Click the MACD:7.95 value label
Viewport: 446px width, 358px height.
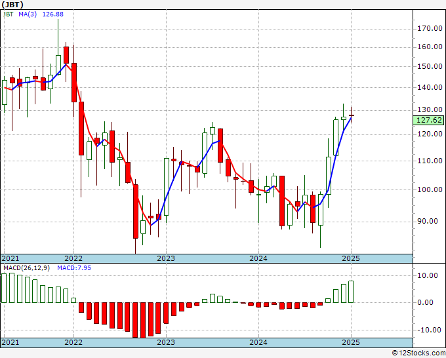[x=74, y=268]
